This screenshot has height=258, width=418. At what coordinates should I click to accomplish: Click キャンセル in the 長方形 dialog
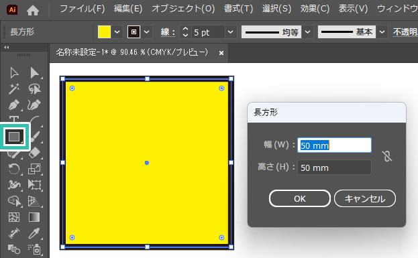tap(365, 198)
